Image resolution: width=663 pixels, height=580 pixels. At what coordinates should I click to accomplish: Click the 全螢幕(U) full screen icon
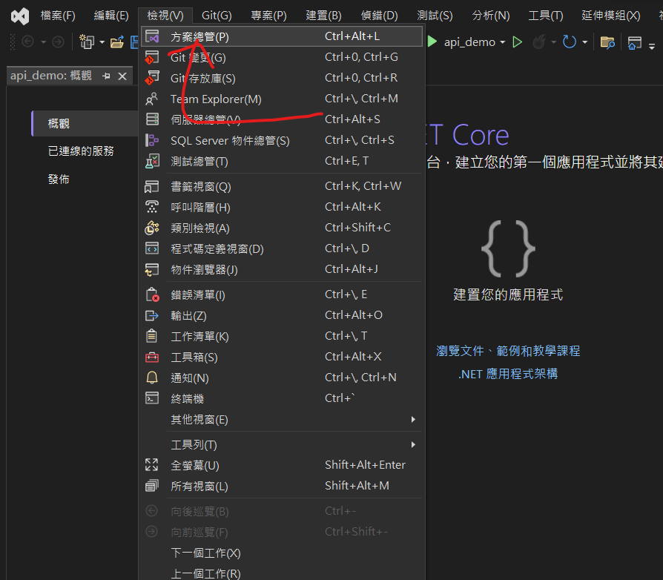click(152, 465)
